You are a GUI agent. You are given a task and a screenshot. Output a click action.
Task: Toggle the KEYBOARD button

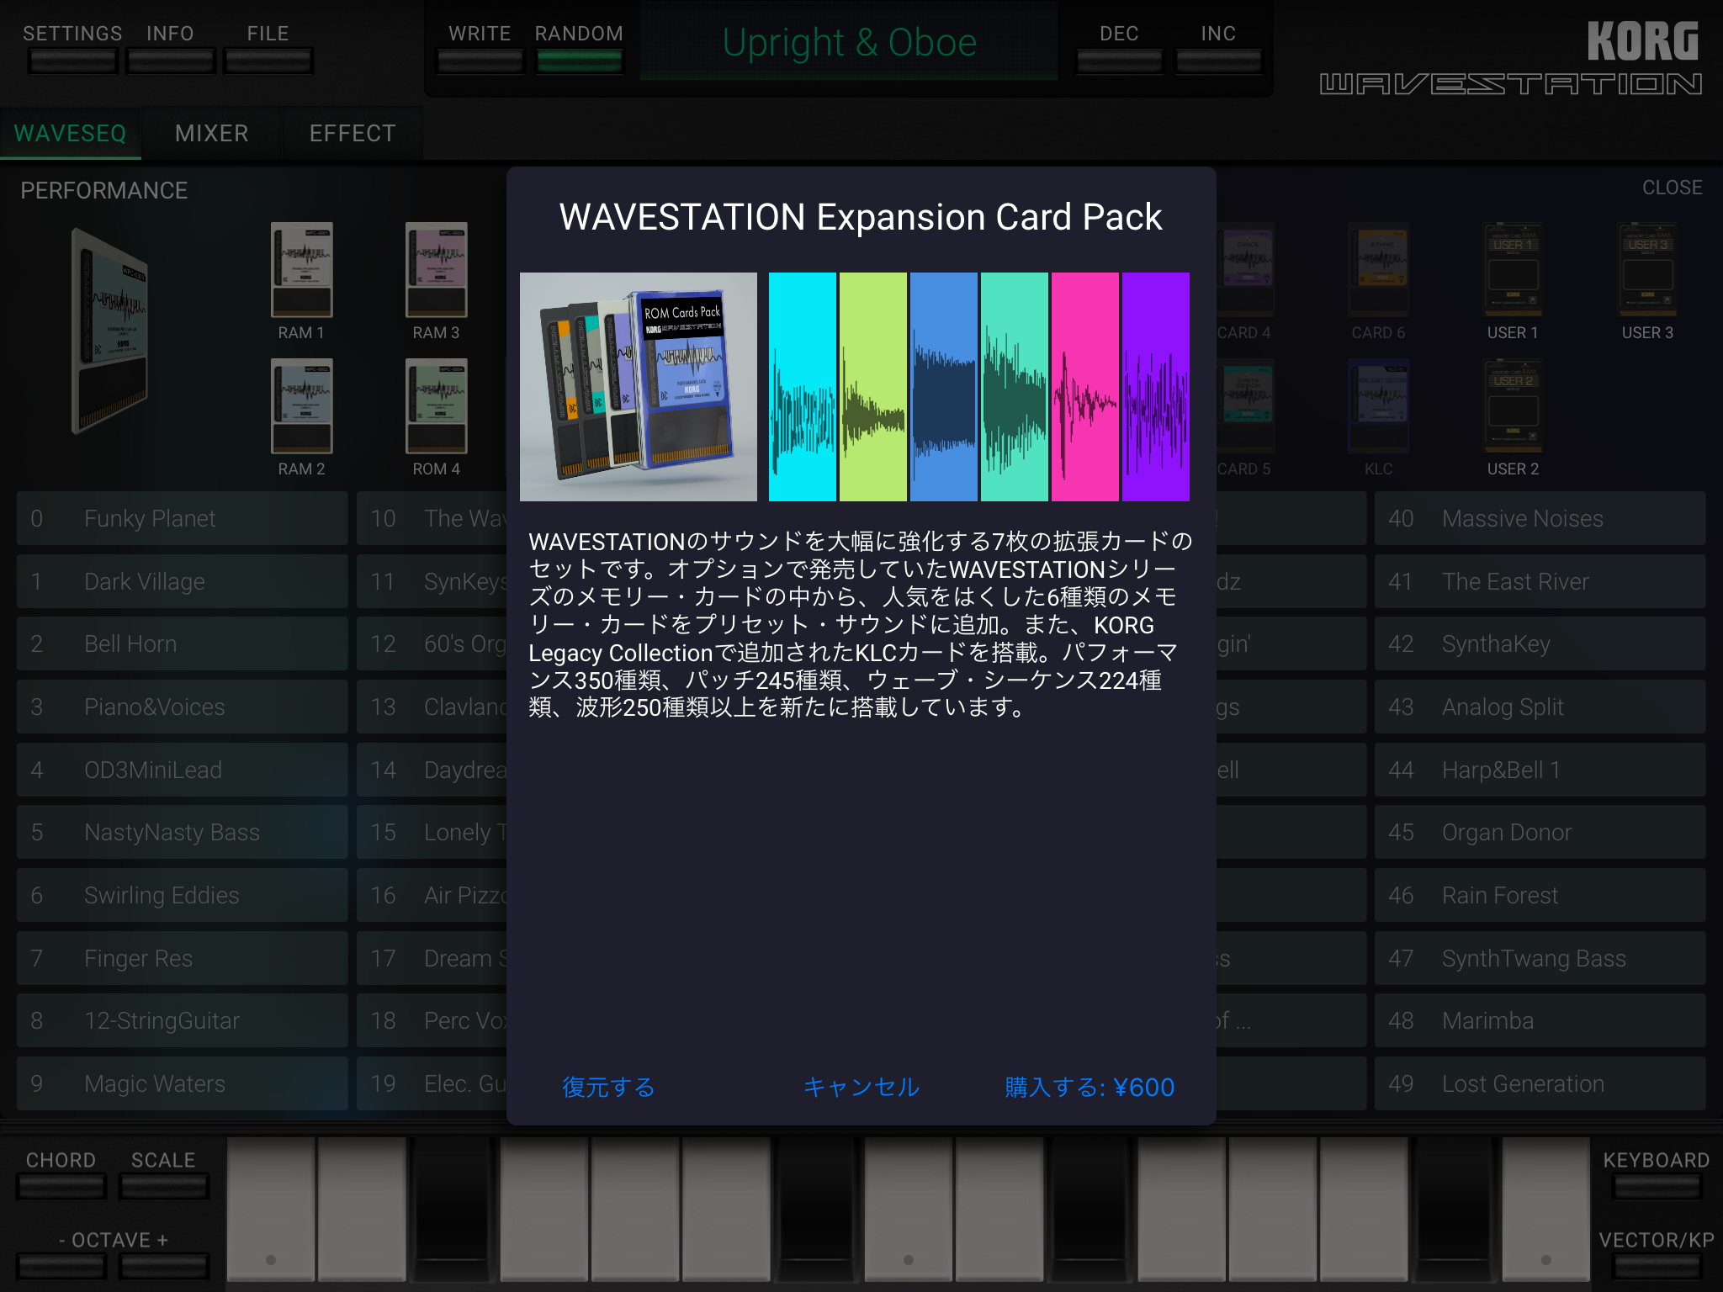1657,1187
